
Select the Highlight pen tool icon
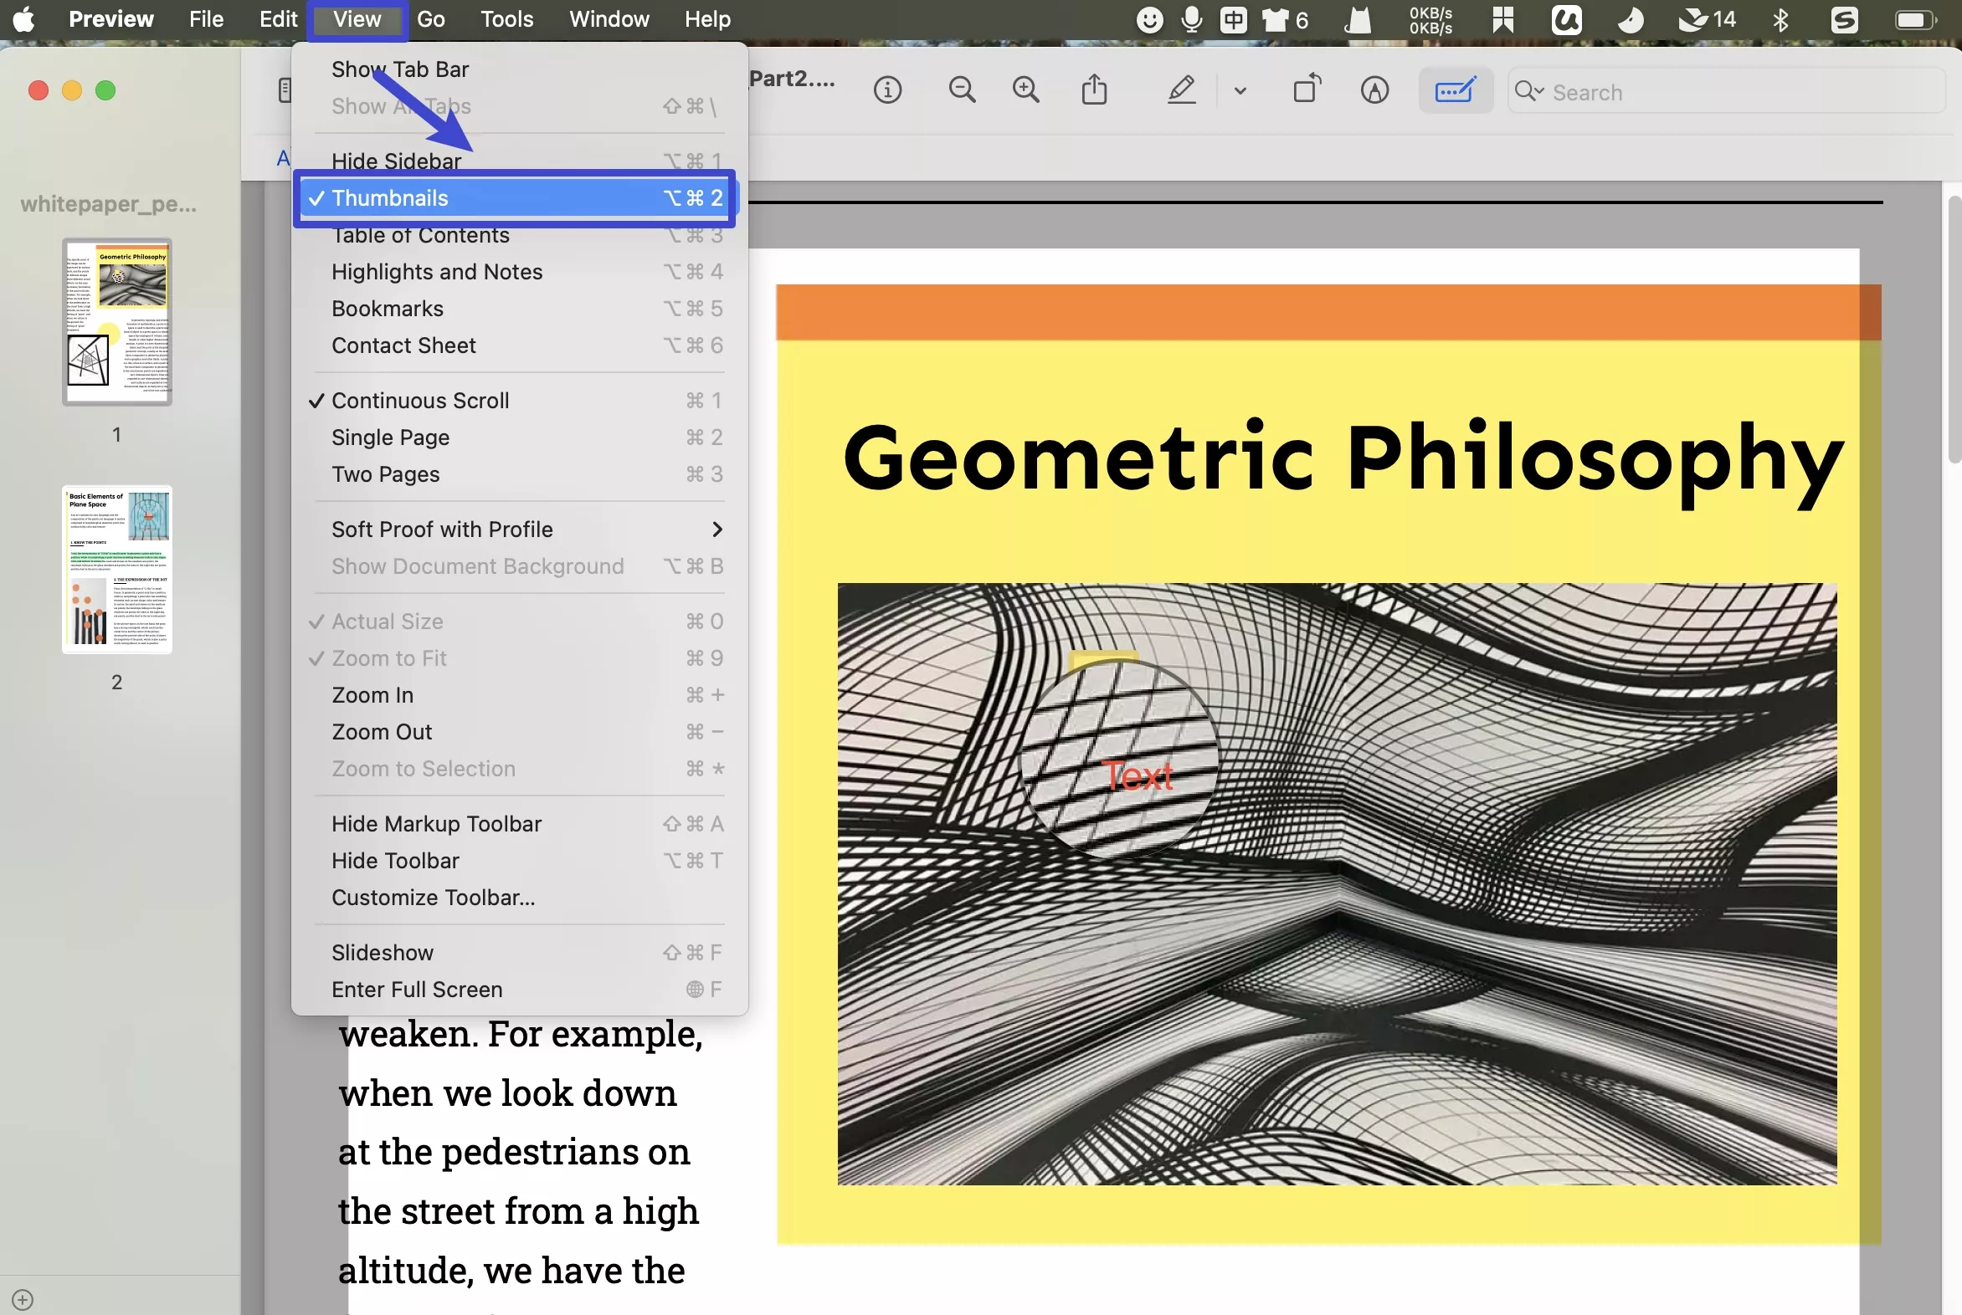(1182, 90)
